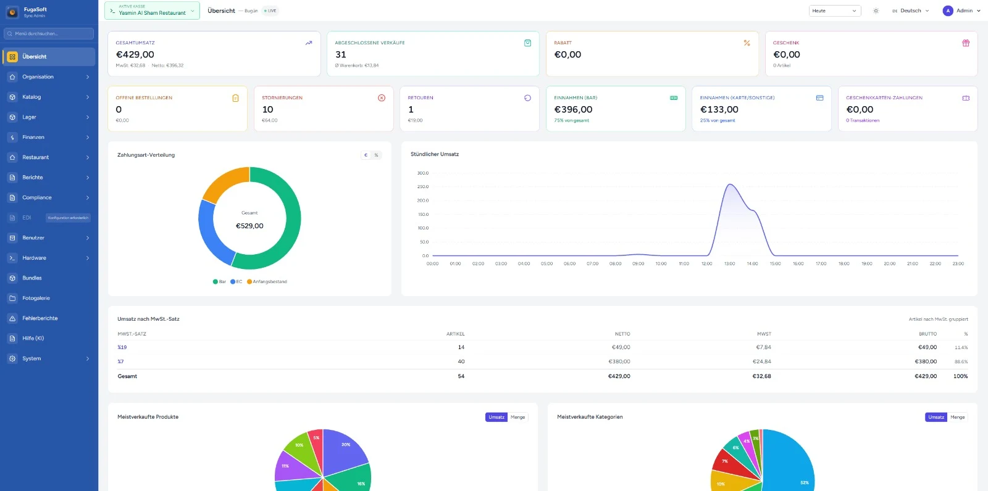Screen dimensions: 988x491
Task: Click the Rabatt percent icon
Action: 747,43
